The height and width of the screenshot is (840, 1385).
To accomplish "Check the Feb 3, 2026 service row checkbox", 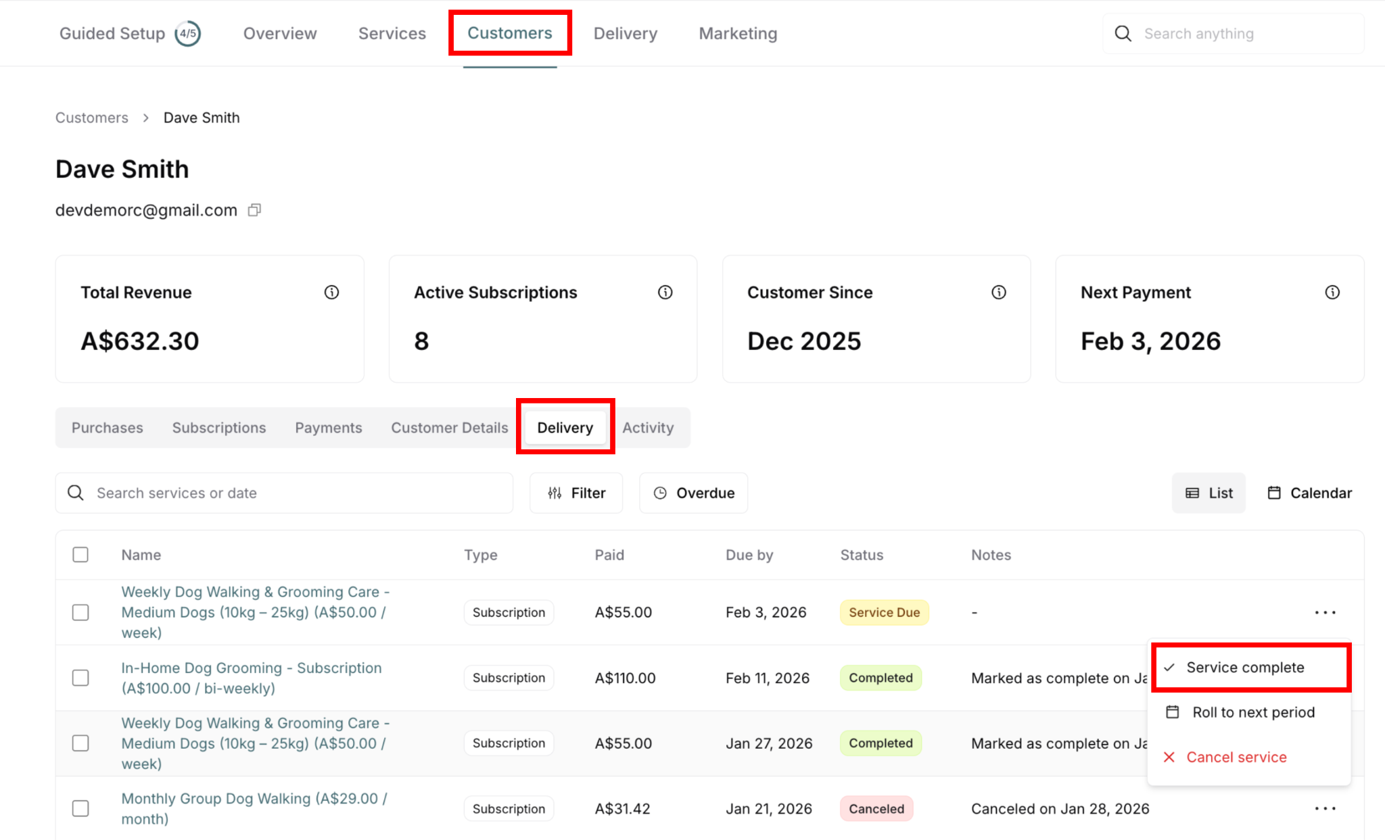I will pyautogui.click(x=80, y=612).
